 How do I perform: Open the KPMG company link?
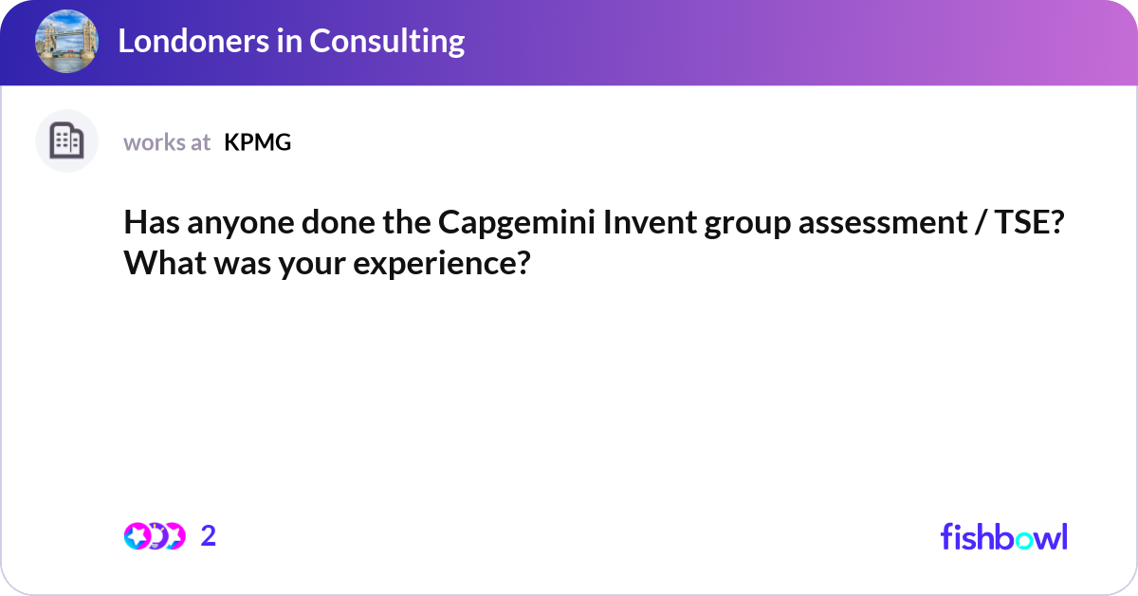(257, 142)
